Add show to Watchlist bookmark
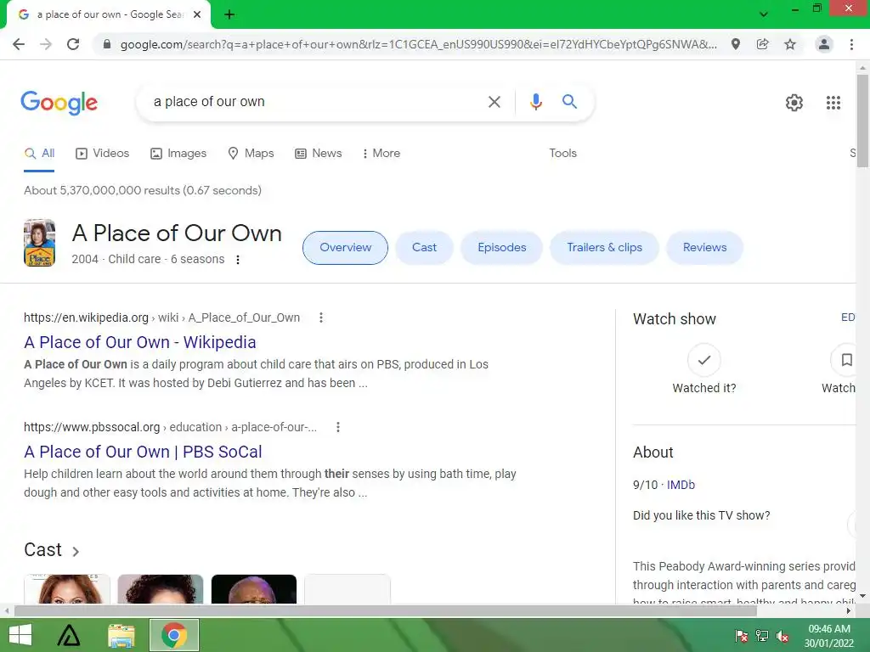 844,360
